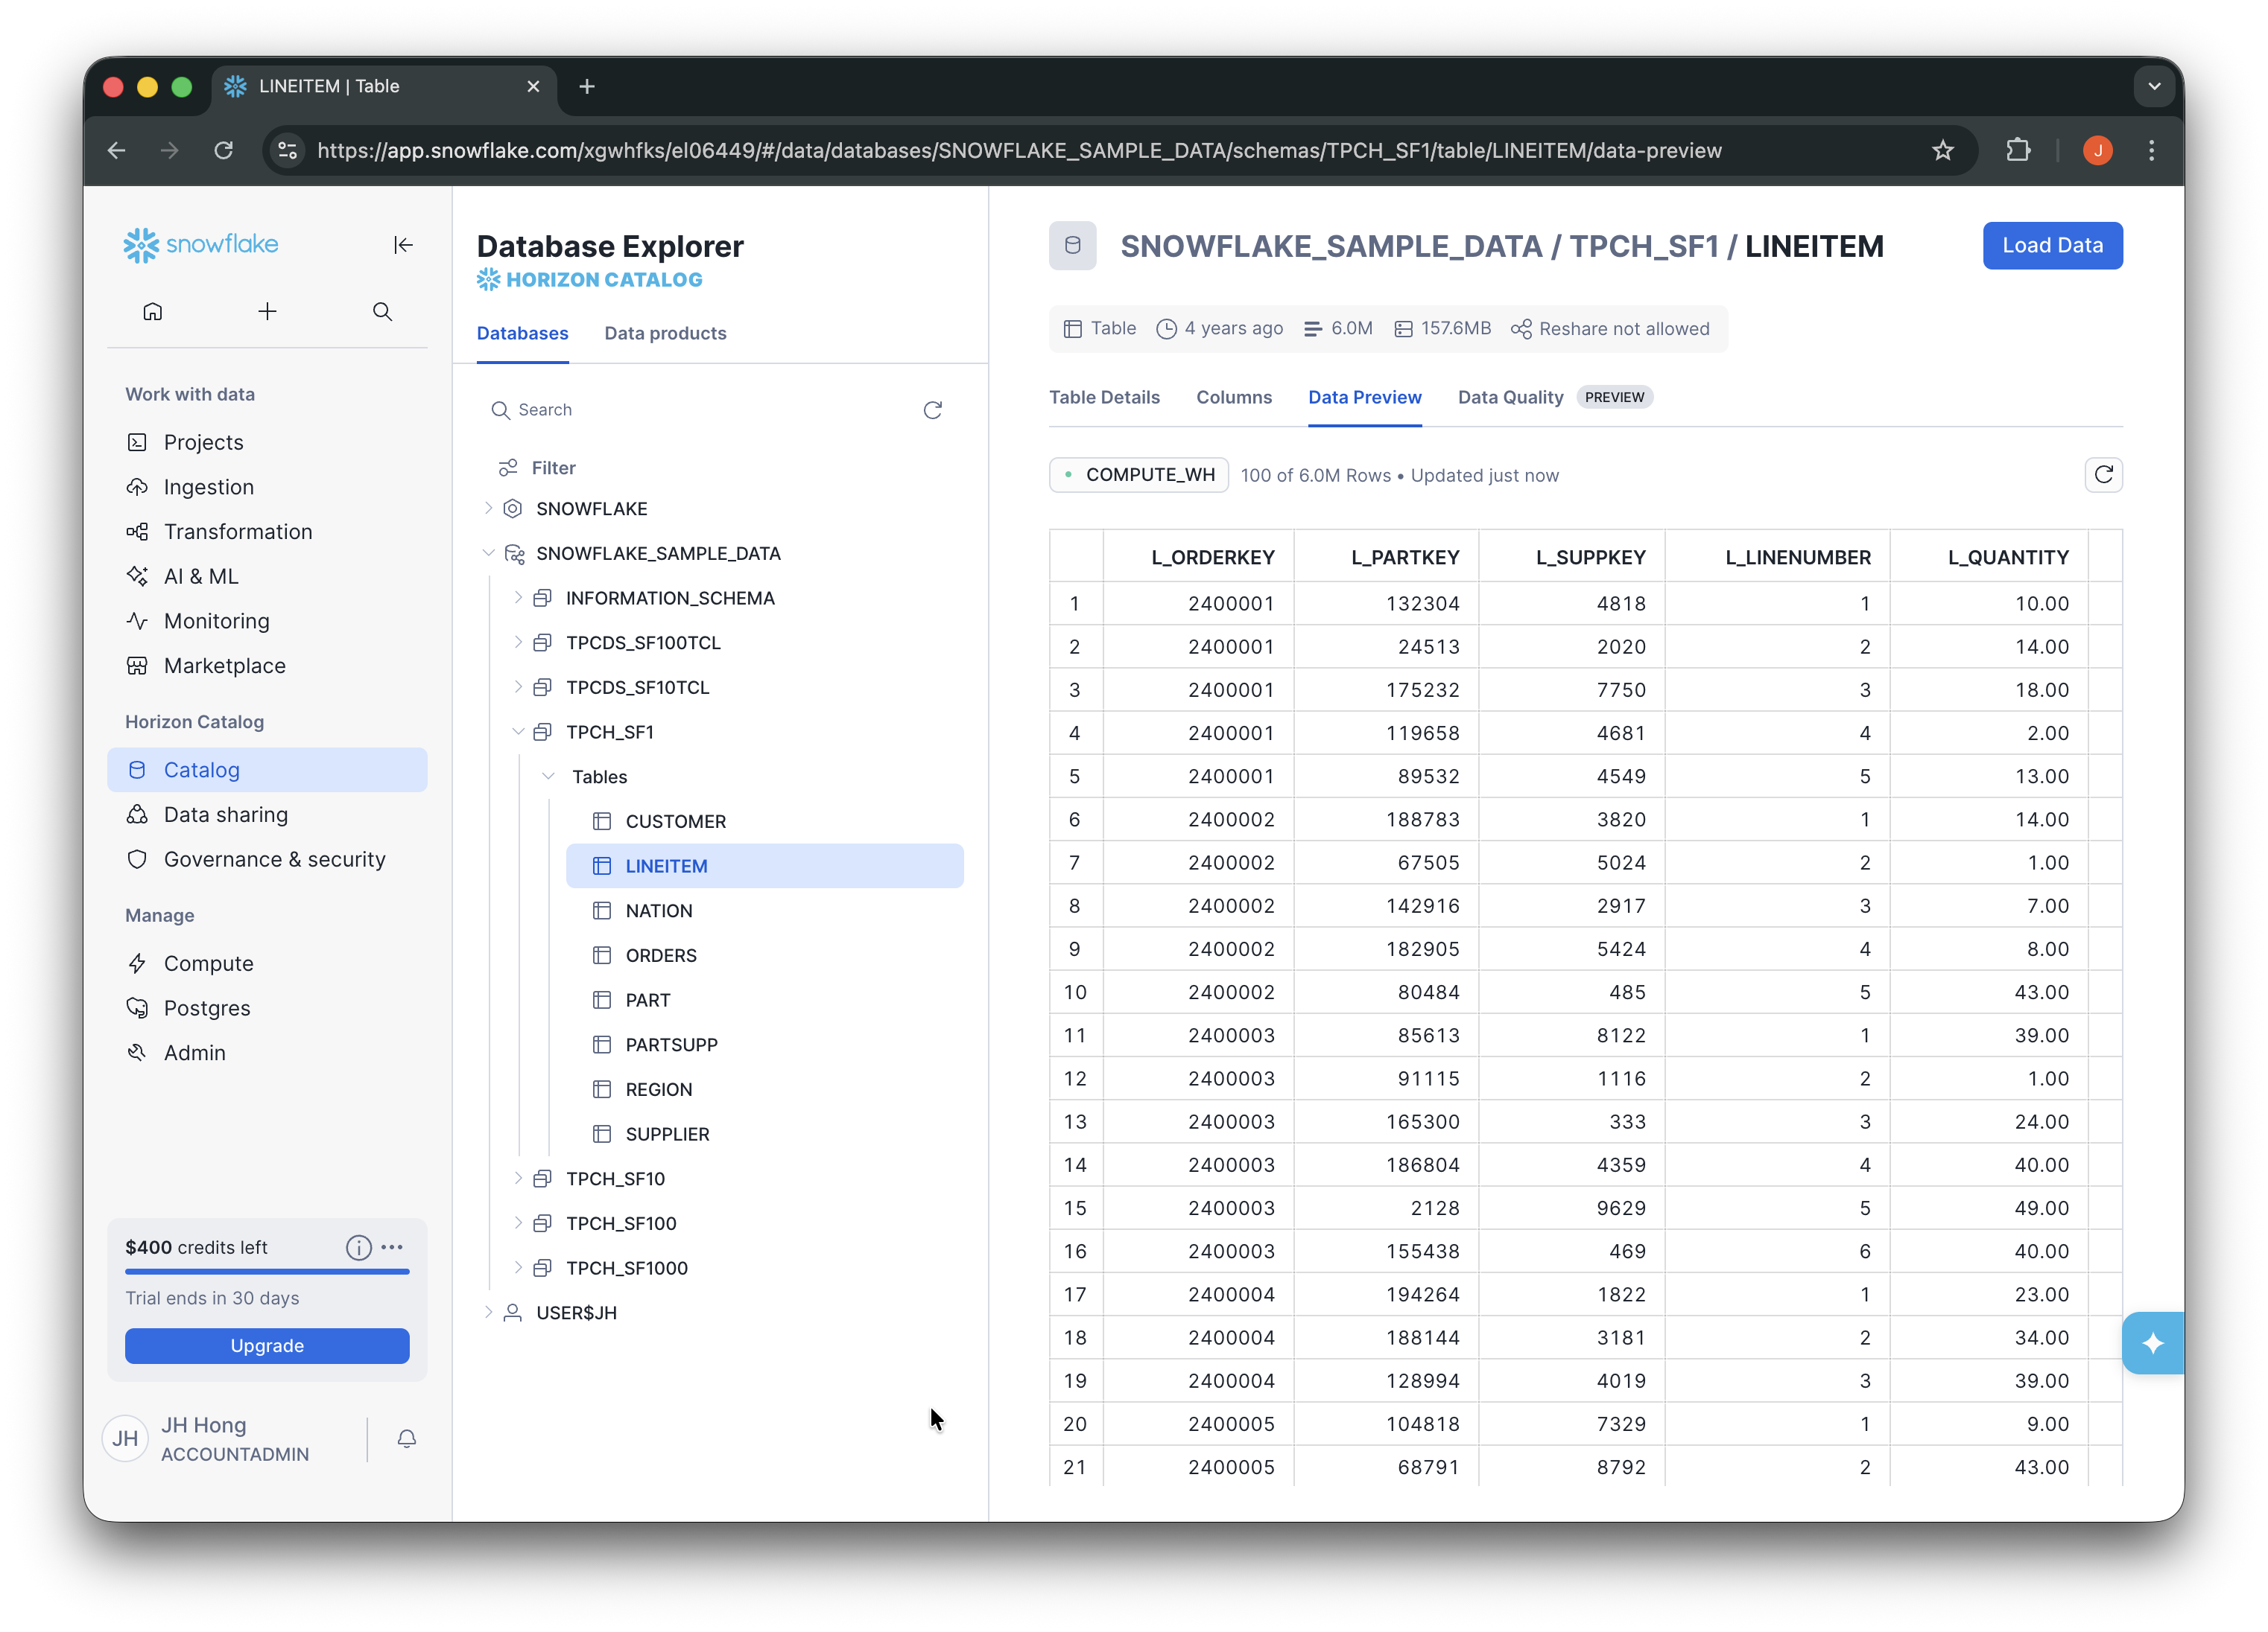Click the TPCH_SF1 breadcrumb

1643,247
